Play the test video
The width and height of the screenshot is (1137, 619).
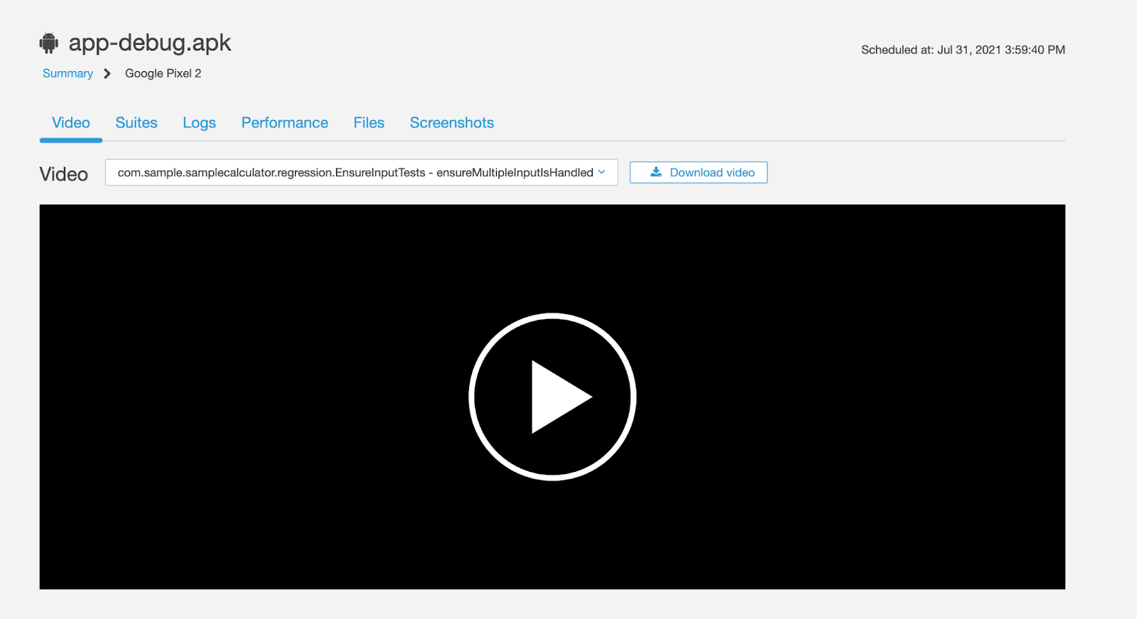(x=552, y=397)
